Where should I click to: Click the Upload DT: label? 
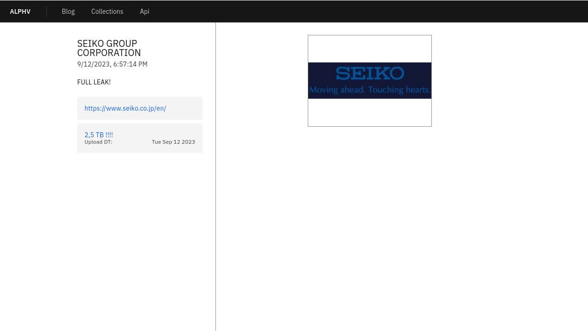coord(98,142)
